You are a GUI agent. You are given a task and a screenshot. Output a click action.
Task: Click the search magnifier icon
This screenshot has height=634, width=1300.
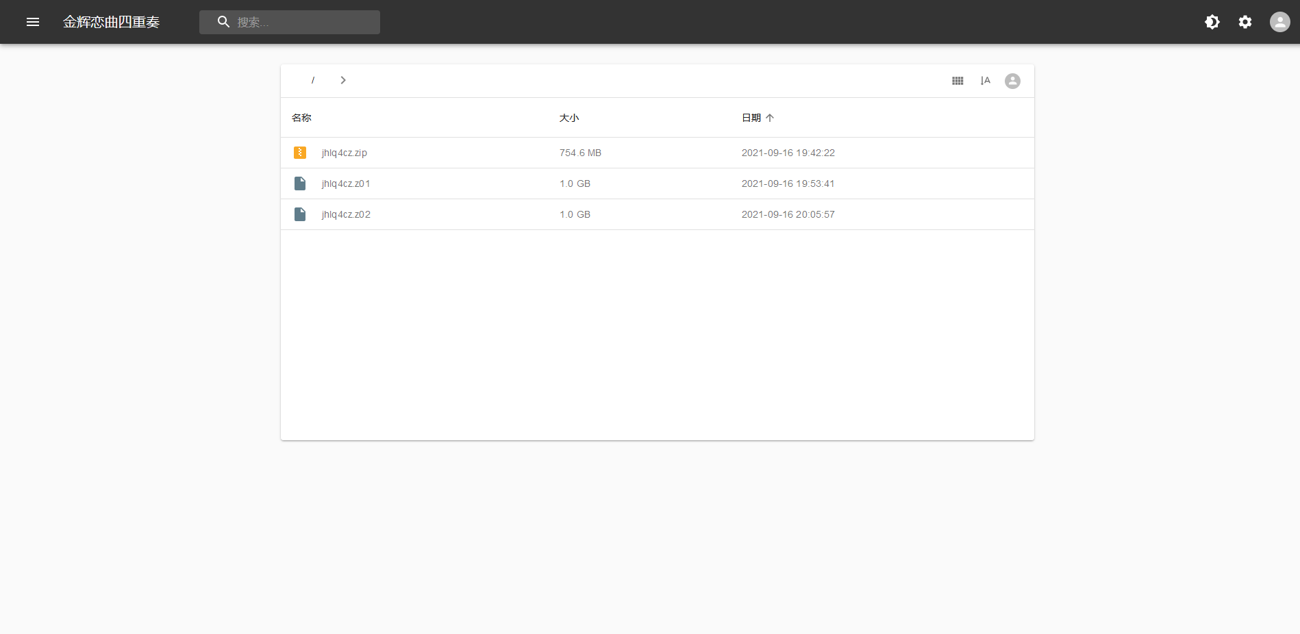[223, 22]
